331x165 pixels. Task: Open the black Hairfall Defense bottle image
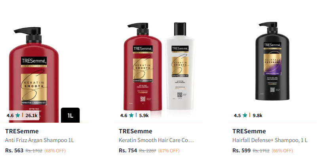point(272,61)
